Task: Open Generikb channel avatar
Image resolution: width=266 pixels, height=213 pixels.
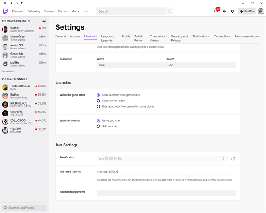Action: pos(5,55)
